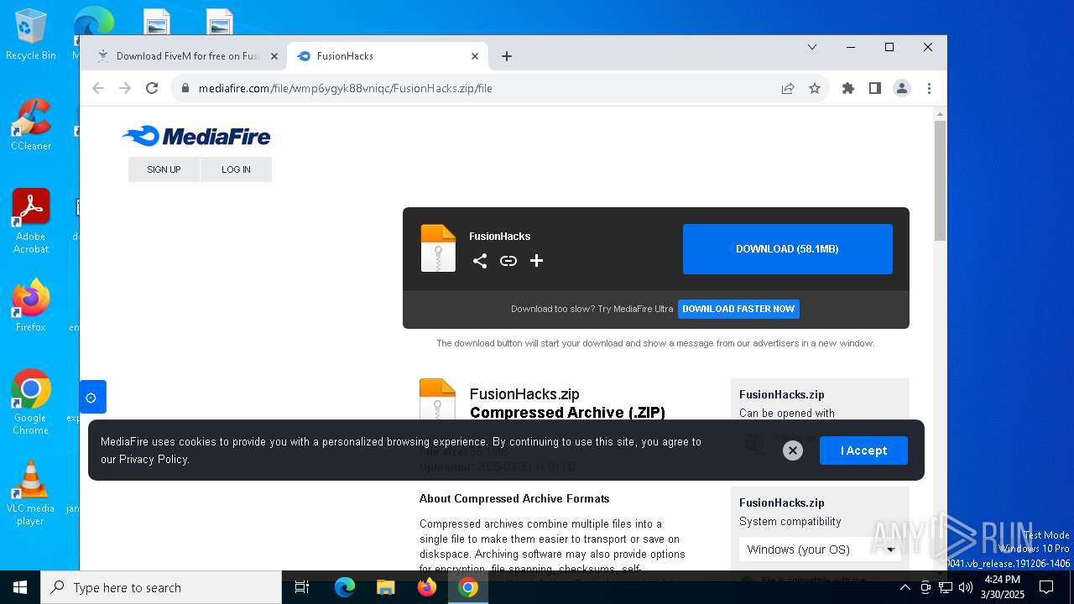Click the browser forward arrow
This screenshot has width=1074, height=604.
pyautogui.click(x=125, y=88)
